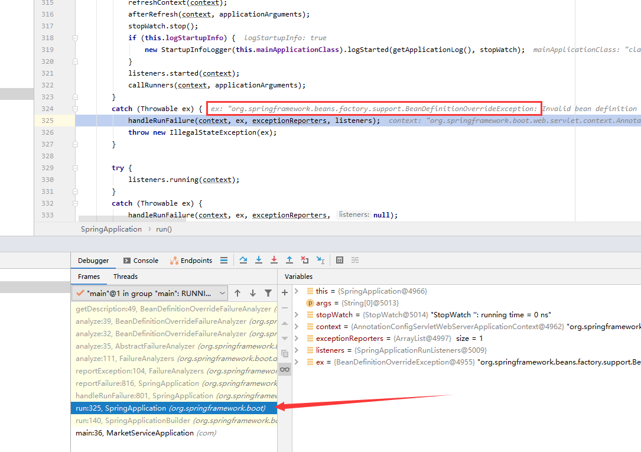641x452 pixels.
Task: Select frame run:325 SpringApplication
Action: (x=174, y=408)
